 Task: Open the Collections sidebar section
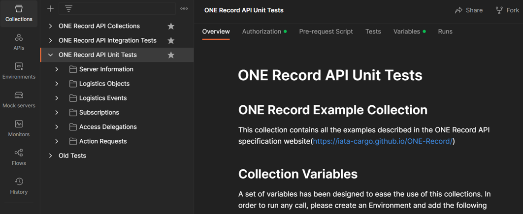coord(19,14)
